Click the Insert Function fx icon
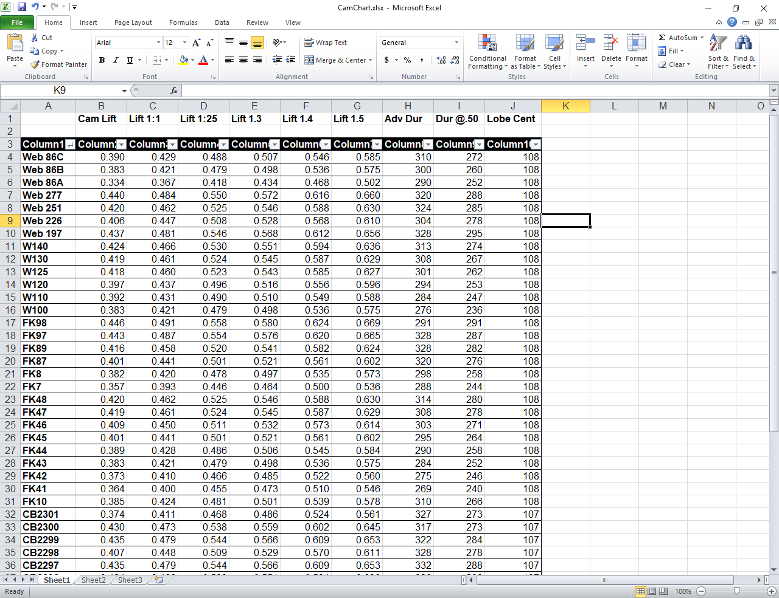 (174, 91)
